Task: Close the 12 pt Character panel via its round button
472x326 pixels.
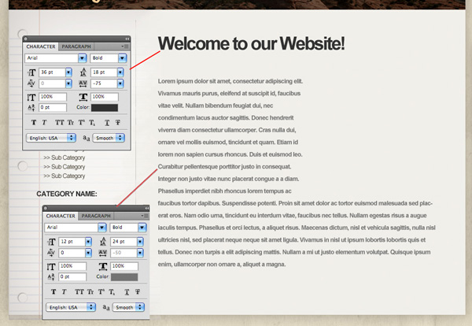Action: [x=46, y=208]
